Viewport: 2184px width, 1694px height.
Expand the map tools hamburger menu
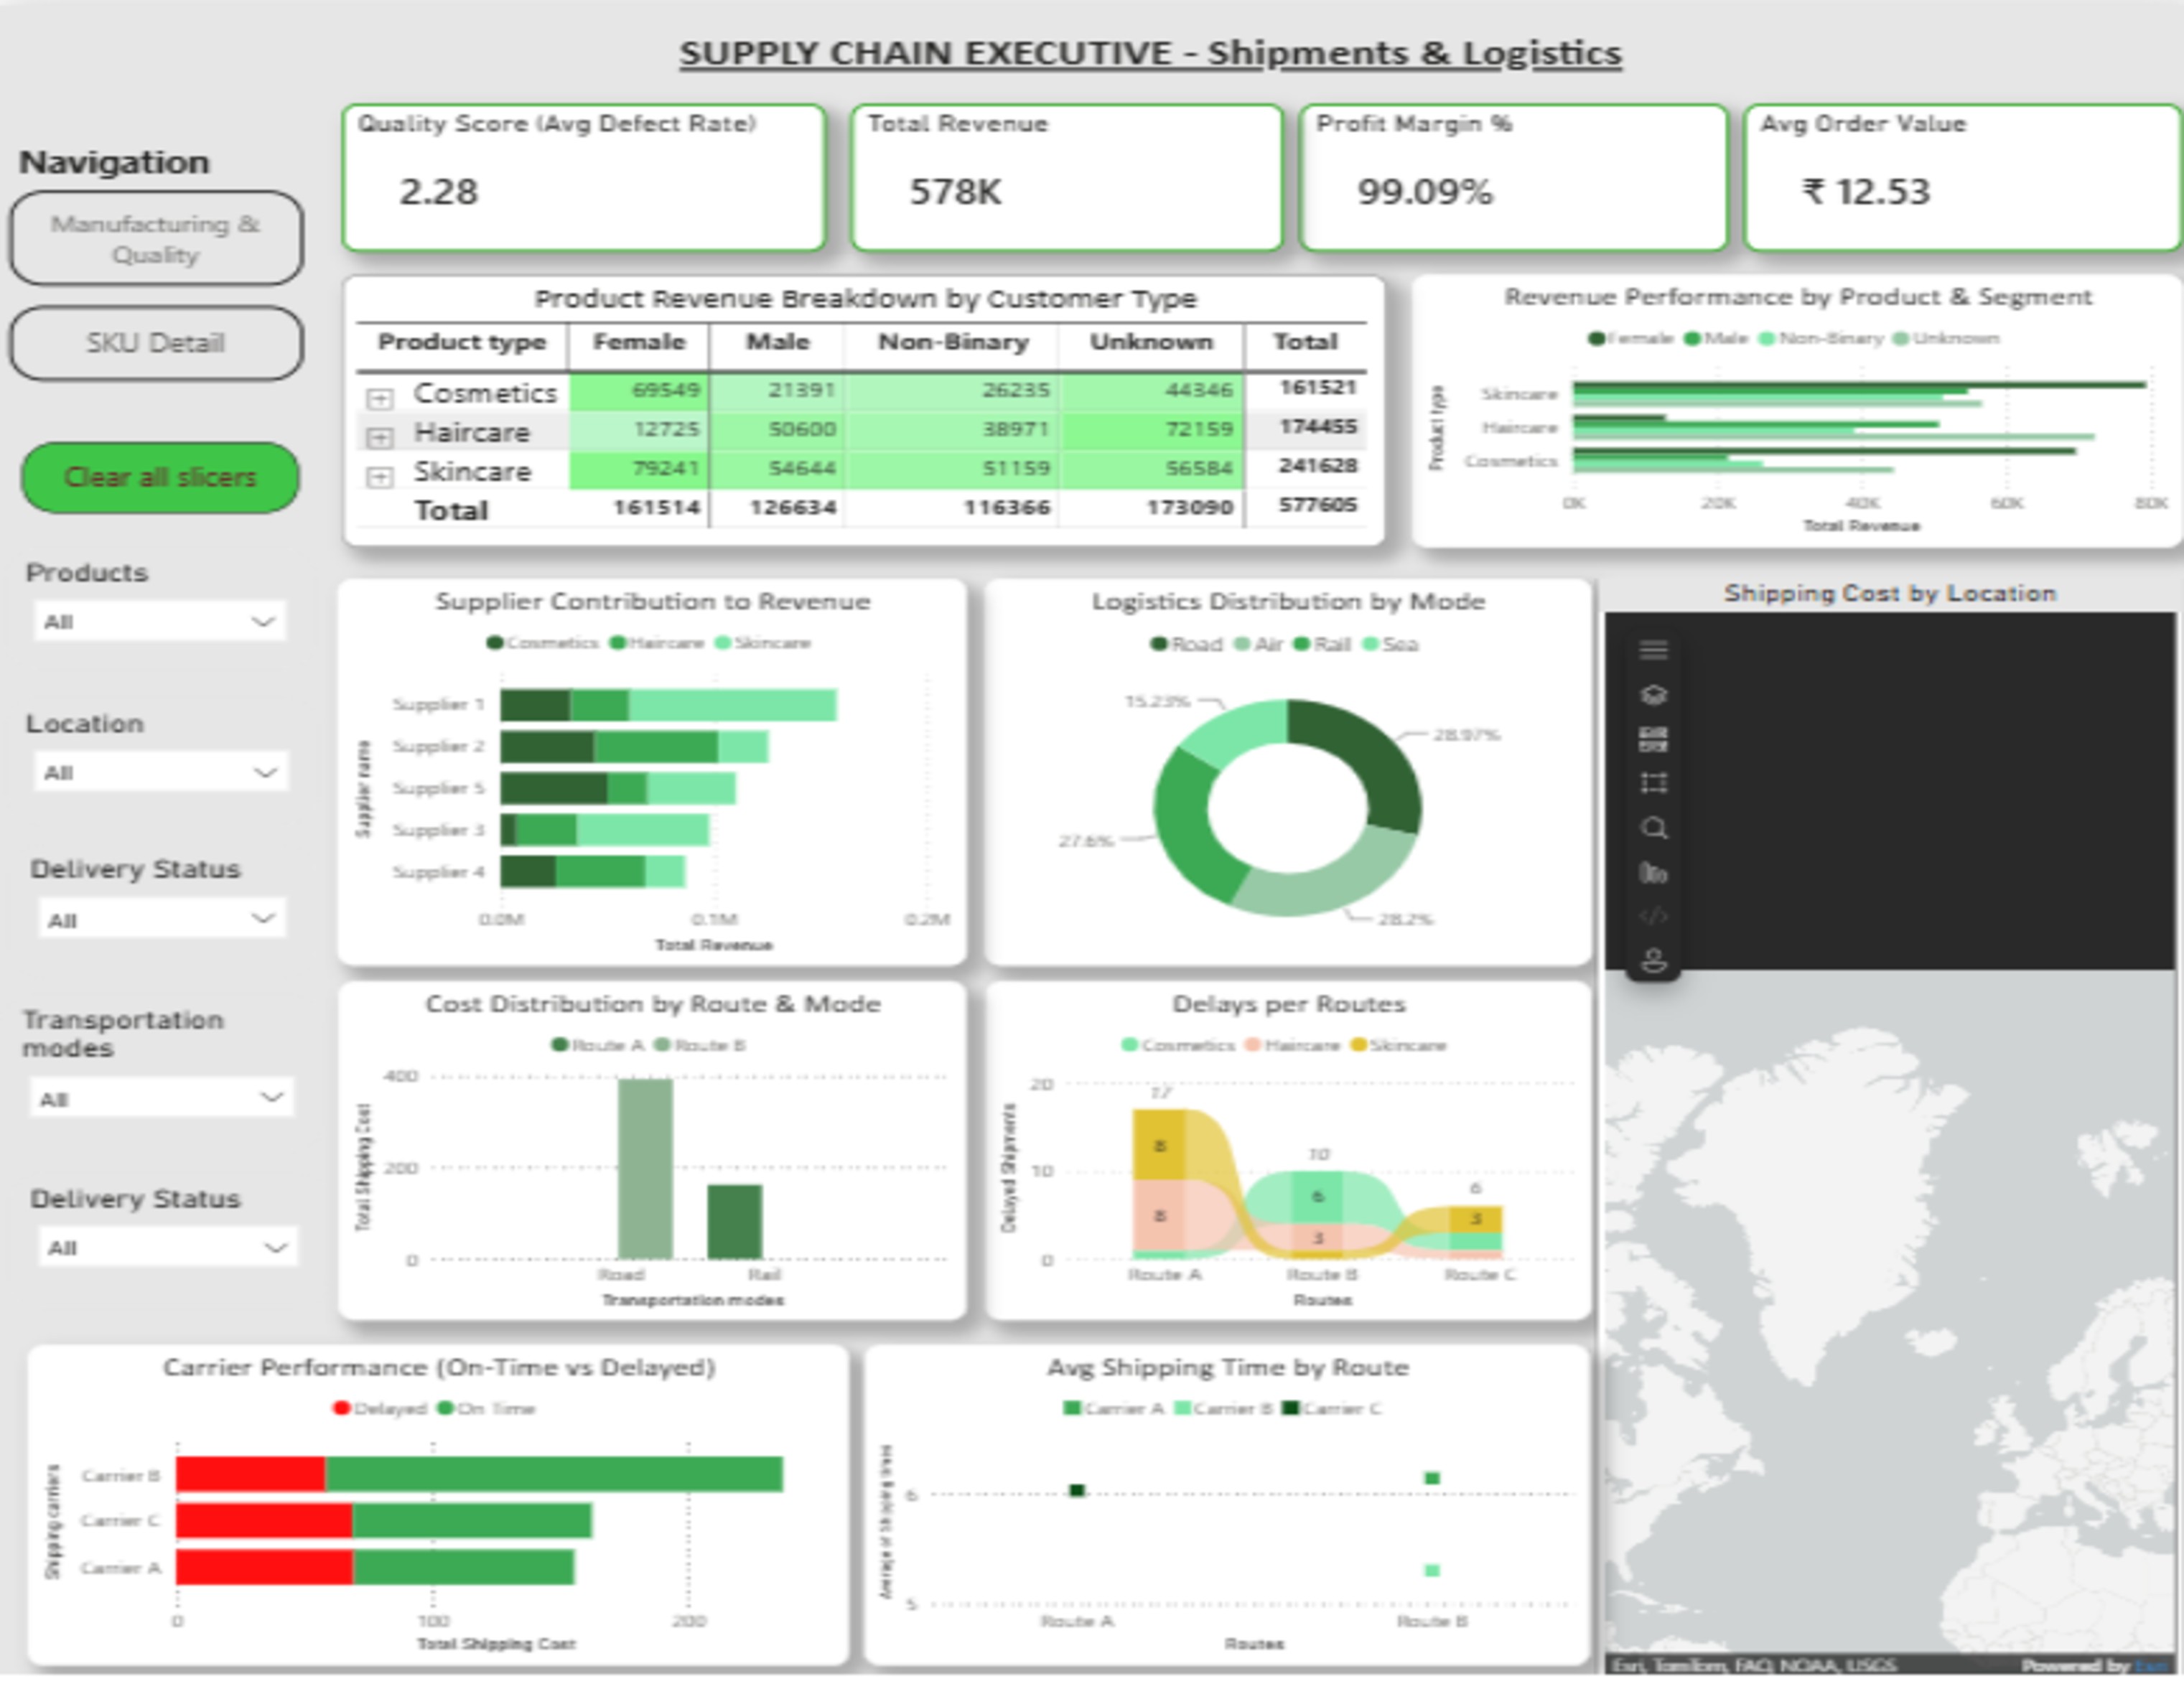point(1653,650)
